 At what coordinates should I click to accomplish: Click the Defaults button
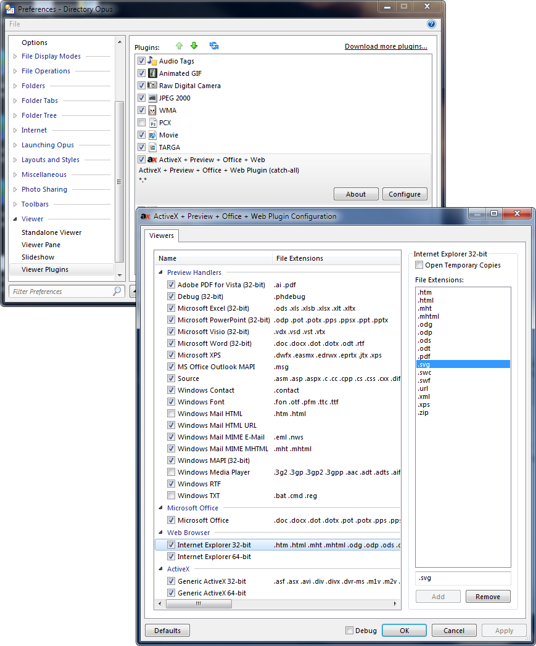[x=167, y=631]
